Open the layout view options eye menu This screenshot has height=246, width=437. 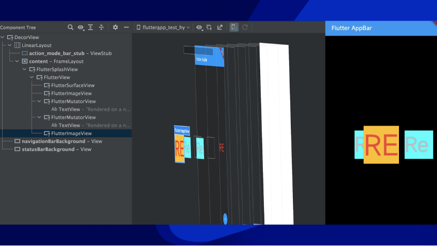click(x=199, y=27)
